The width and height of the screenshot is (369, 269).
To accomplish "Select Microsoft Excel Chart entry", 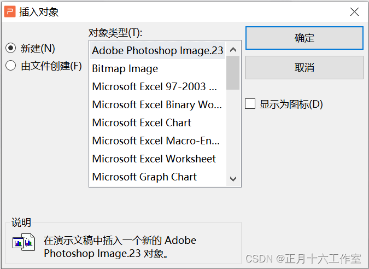I will (x=157, y=122).
